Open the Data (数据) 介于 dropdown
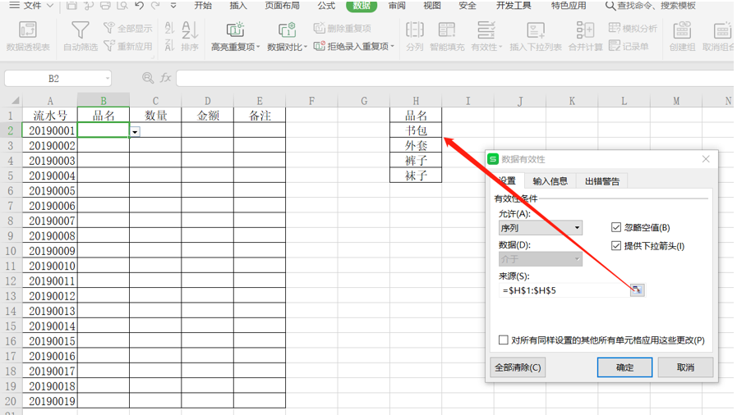 (541, 259)
